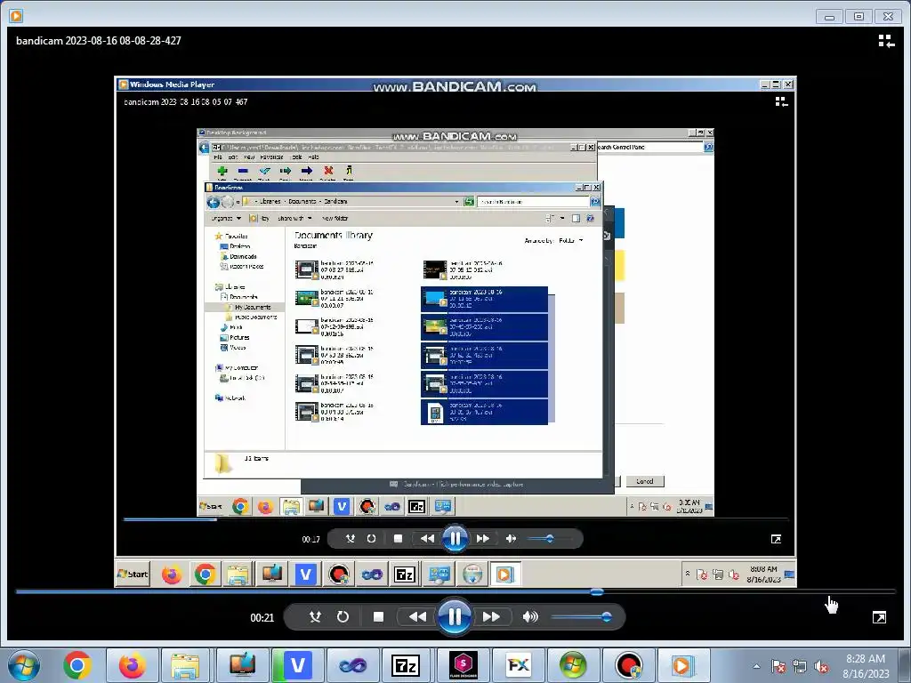Image resolution: width=911 pixels, height=683 pixels.
Task: Open File Explorer from the bottom Windows taskbar
Action: pos(185,665)
